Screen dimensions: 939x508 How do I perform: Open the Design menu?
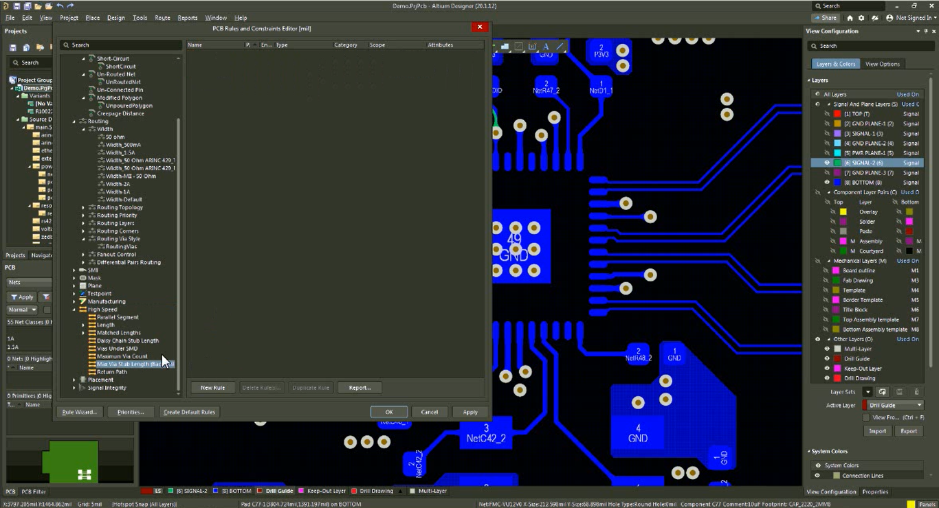click(x=115, y=18)
